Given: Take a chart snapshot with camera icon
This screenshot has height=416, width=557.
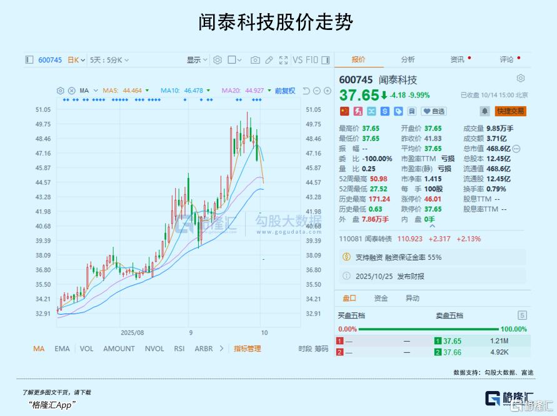Looking at the screenshot, I should coord(255,60).
